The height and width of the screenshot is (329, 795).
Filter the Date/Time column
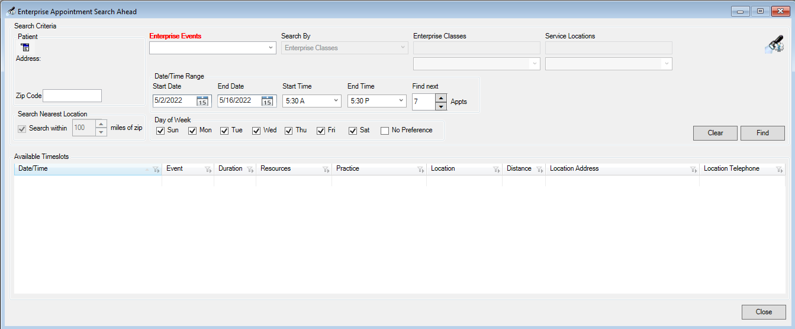click(156, 170)
